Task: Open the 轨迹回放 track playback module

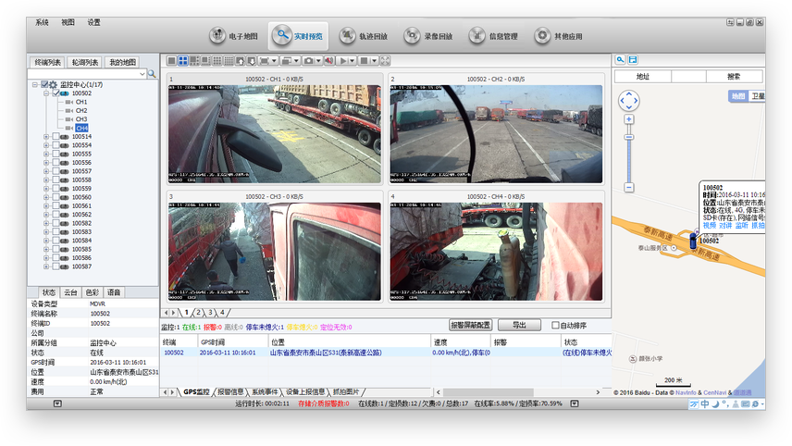Action: coord(364,36)
